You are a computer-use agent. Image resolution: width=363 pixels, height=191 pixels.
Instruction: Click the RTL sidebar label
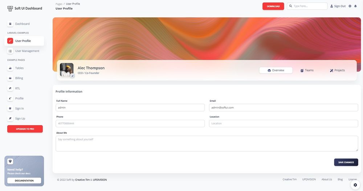(17, 88)
